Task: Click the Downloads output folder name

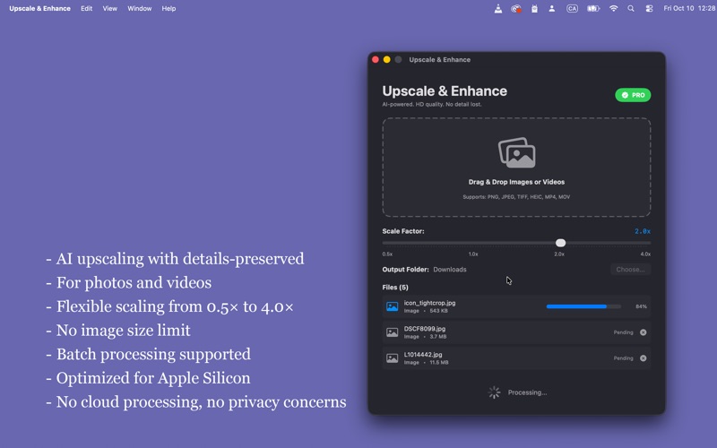Action: pyautogui.click(x=450, y=270)
